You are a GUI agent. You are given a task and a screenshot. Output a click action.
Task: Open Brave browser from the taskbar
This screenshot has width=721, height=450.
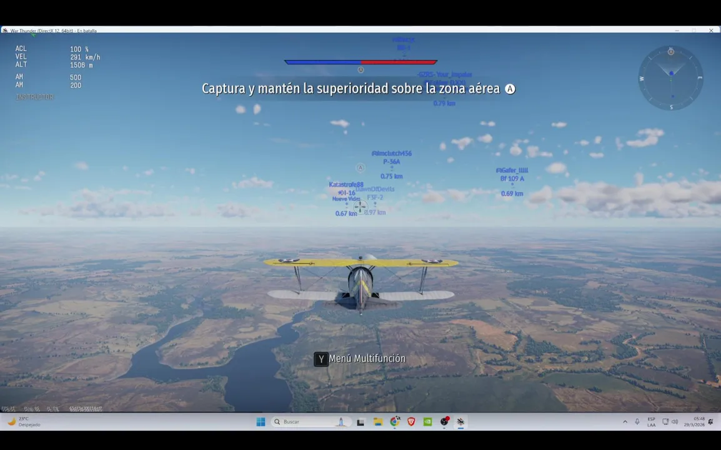[411, 422]
